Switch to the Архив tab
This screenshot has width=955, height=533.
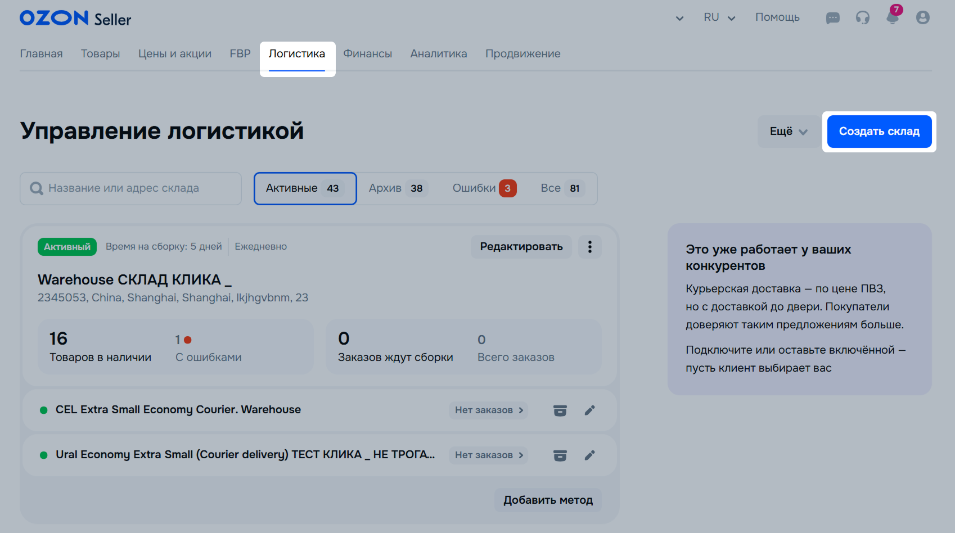tap(397, 188)
